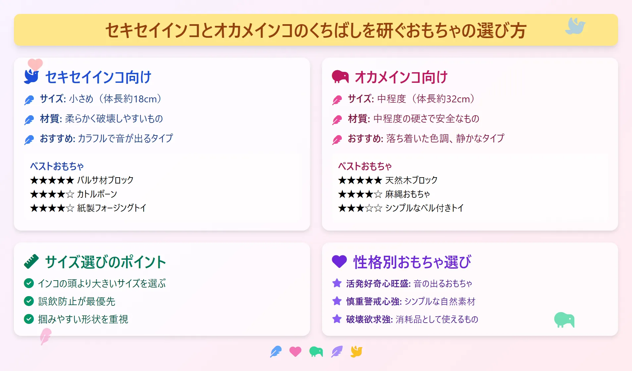Click the check mark beside インコの頭より大きいサイズを選ぶ
The image size is (632, 371).
[29, 283]
